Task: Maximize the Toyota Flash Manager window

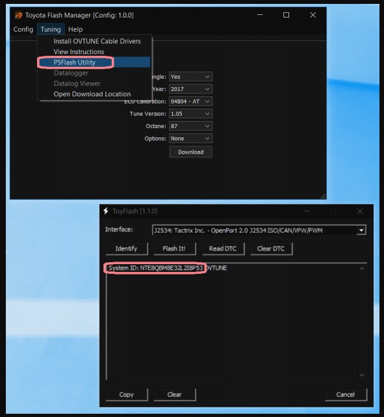Action: coord(286,15)
